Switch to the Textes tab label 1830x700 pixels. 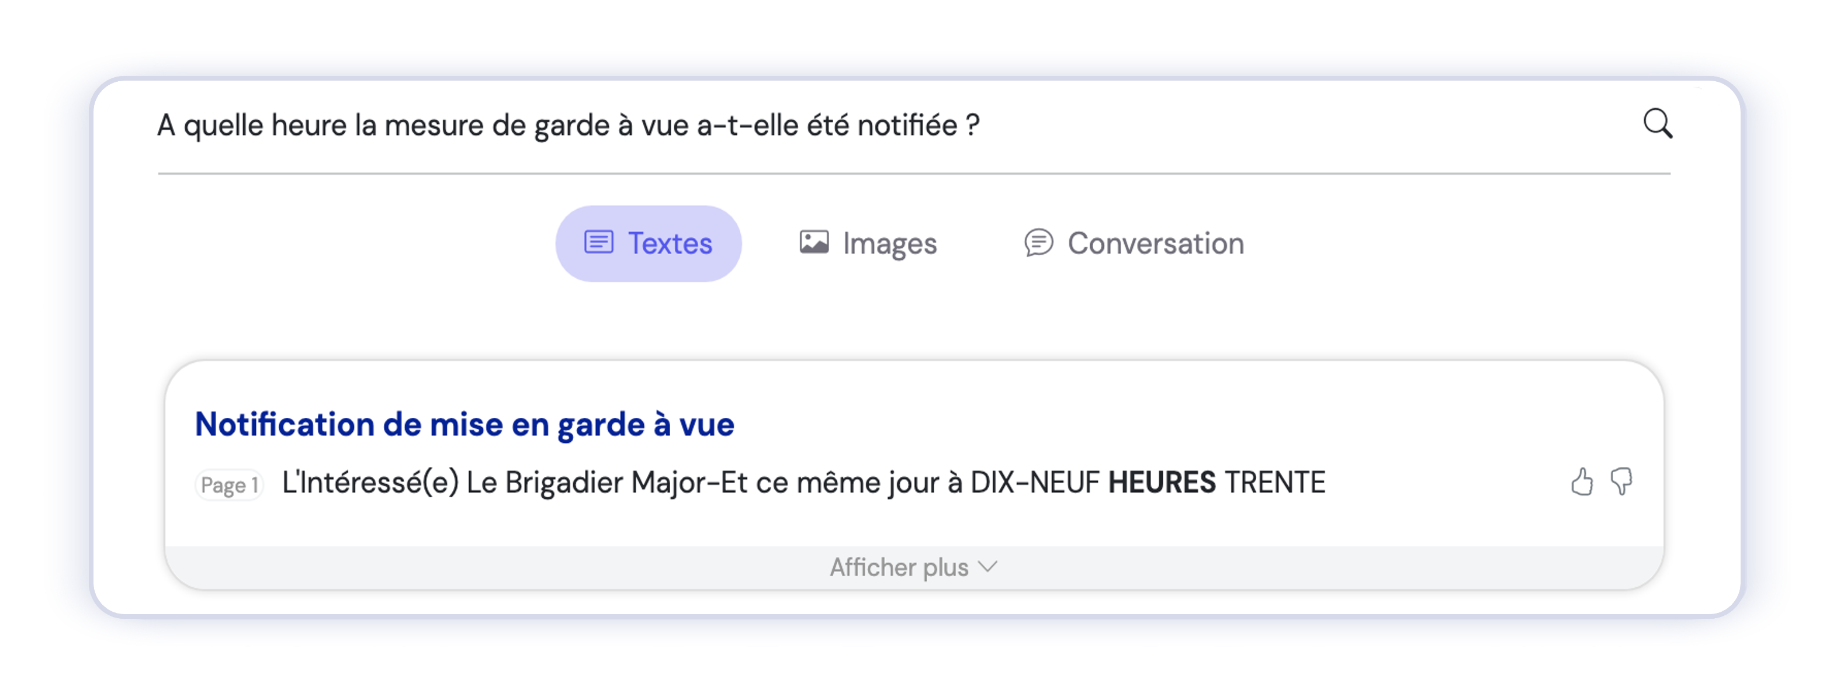coord(669,244)
